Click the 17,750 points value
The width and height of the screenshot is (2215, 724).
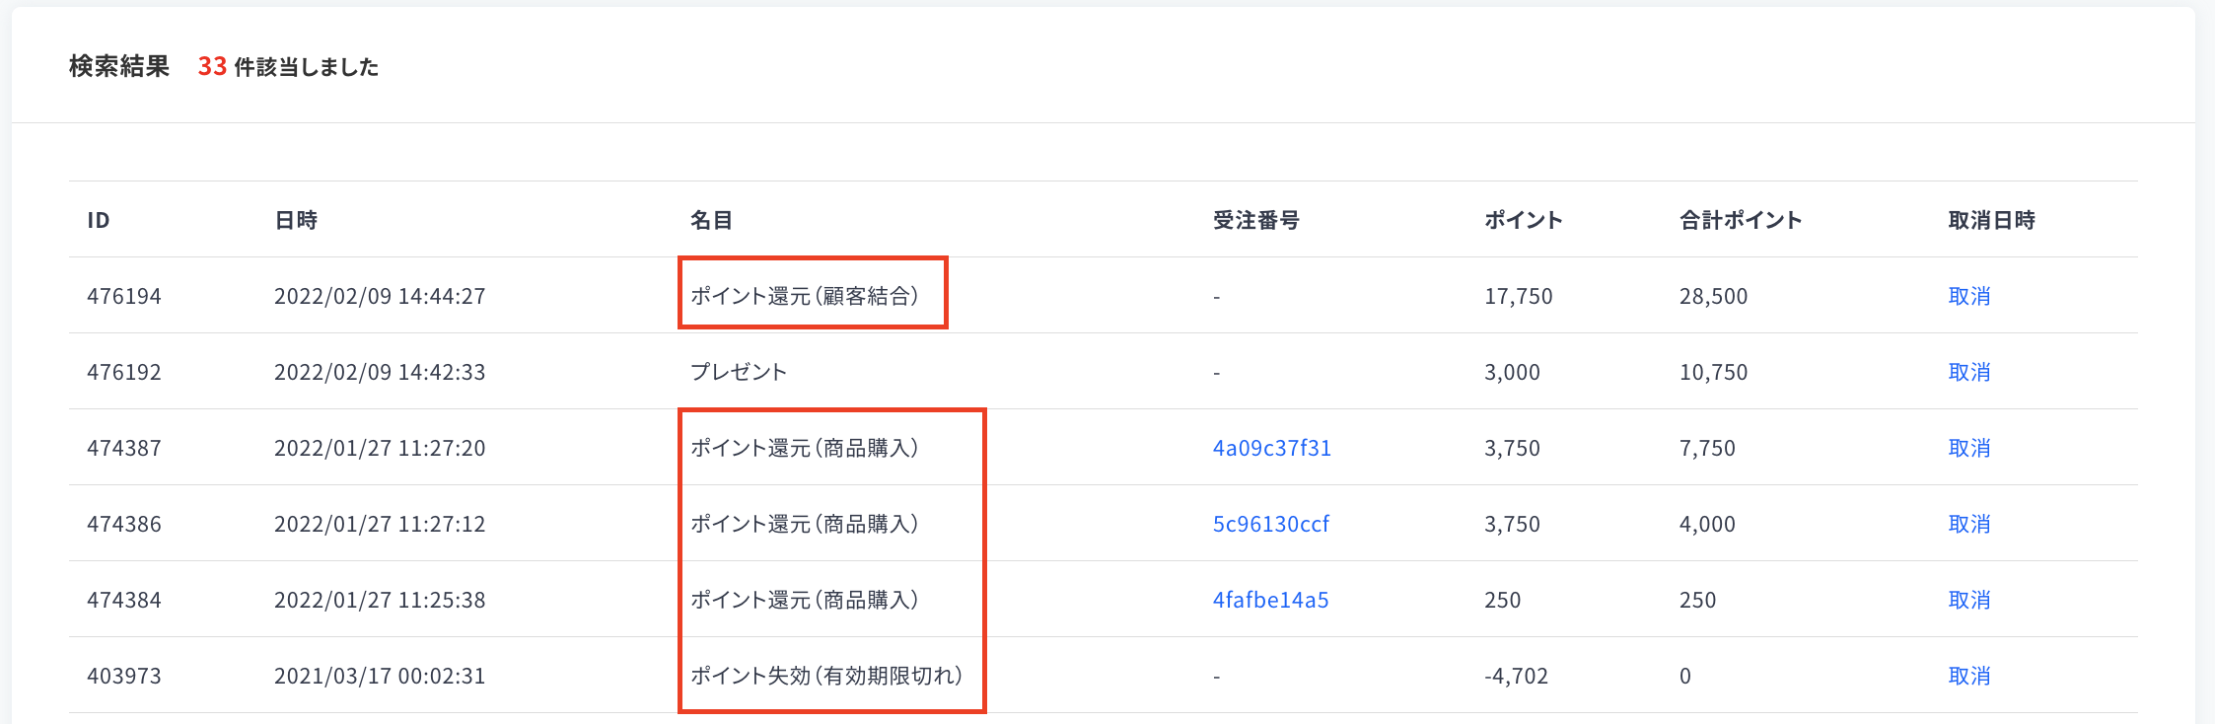[x=1518, y=296]
